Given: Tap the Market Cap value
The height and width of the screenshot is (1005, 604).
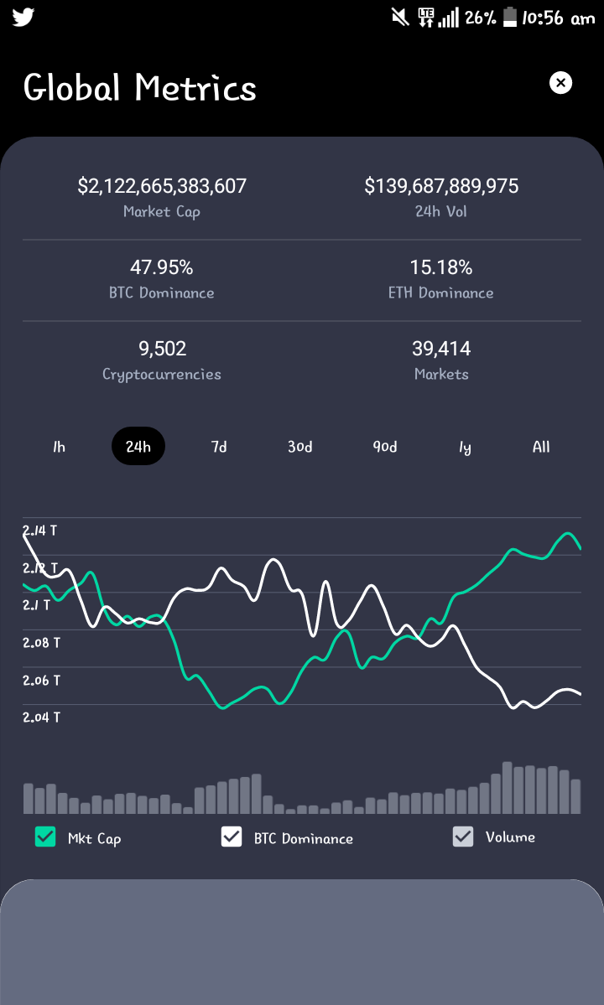Looking at the screenshot, I should point(162,186).
